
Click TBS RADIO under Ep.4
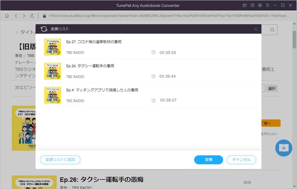75,101
